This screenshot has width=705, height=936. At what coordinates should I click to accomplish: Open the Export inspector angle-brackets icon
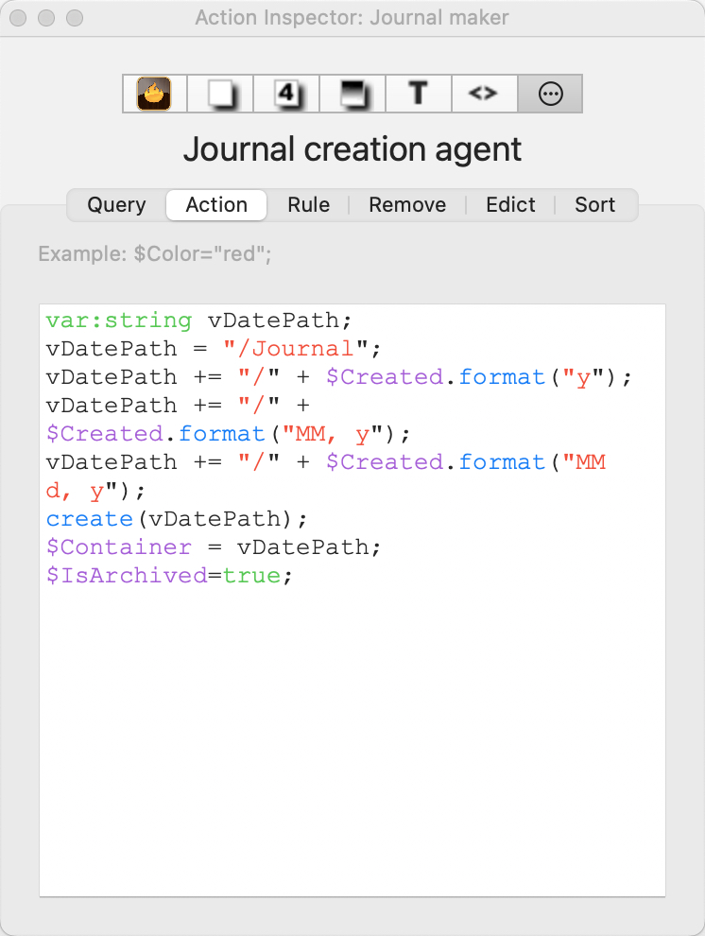click(x=484, y=94)
